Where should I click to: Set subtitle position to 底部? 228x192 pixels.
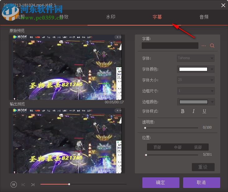(198, 147)
